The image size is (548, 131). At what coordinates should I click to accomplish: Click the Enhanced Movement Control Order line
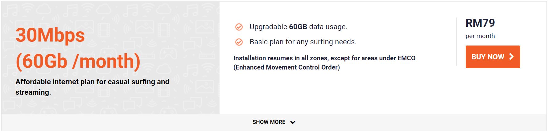tap(286, 67)
